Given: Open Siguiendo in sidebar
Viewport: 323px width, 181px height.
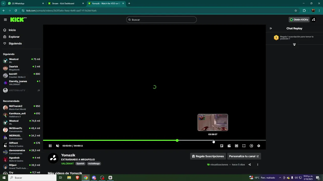Looking at the screenshot, I should 15,43.
